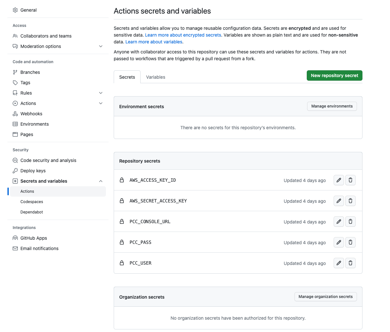The height and width of the screenshot is (332, 390).
Task: Edit the PCC_USER secret
Action: pyautogui.click(x=338, y=263)
